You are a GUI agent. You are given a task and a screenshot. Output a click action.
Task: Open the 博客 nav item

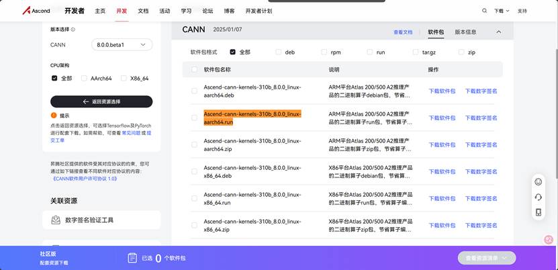point(229,11)
